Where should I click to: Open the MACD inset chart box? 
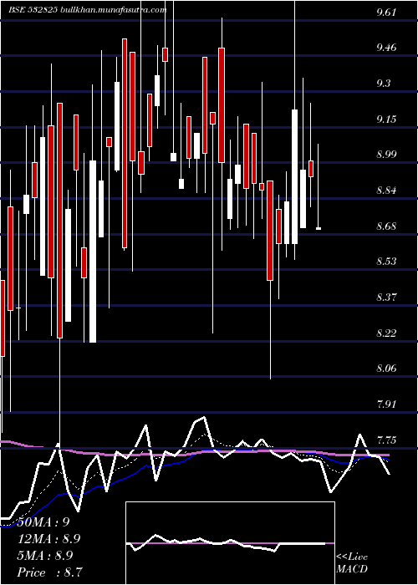(230, 543)
